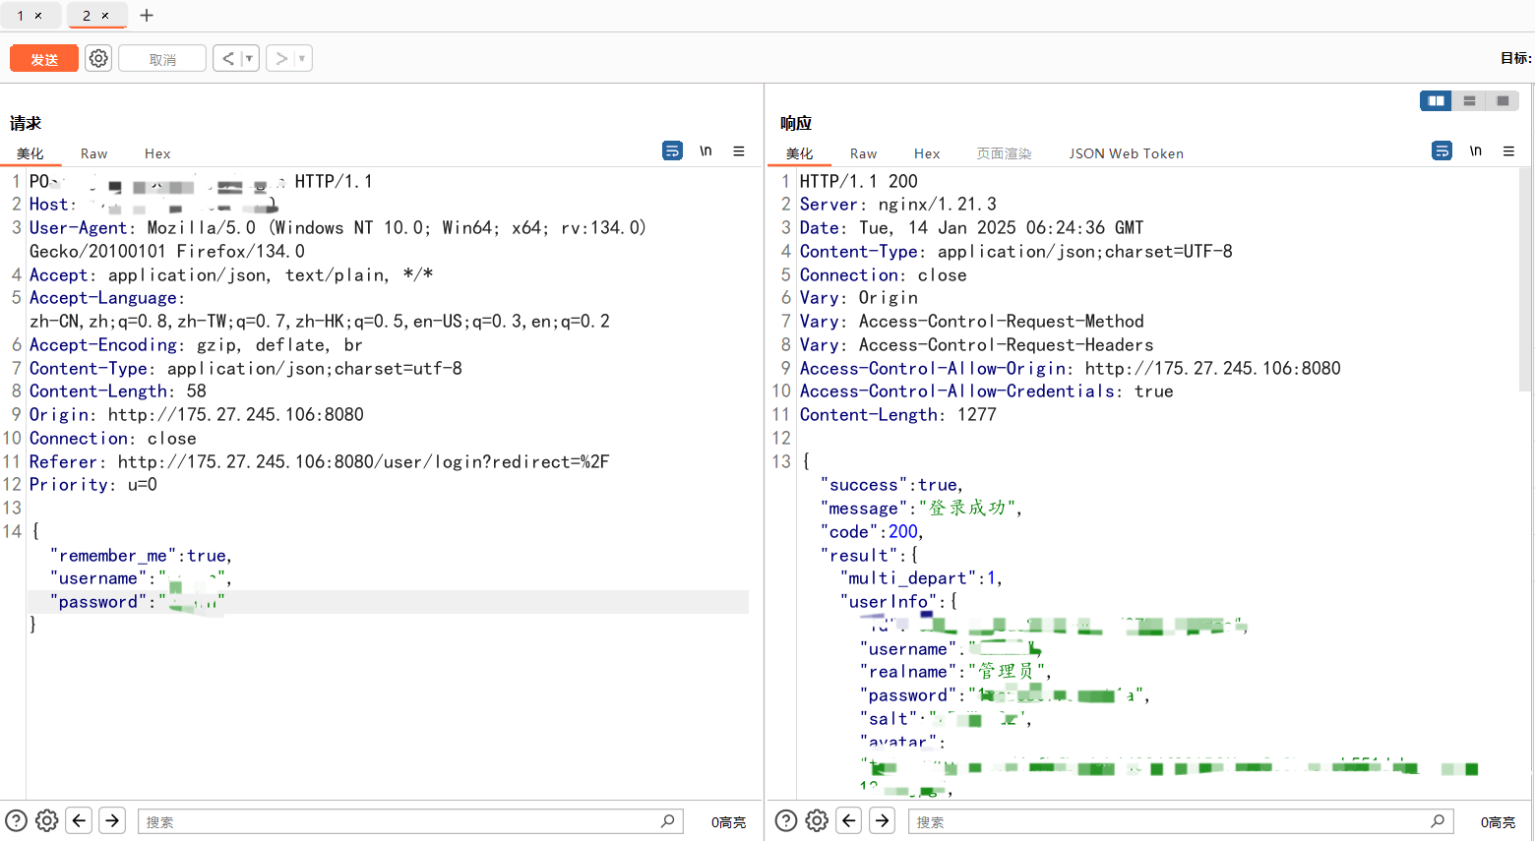Open history dropdown beside the back arrow
This screenshot has width=1535, height=841.
[x=250, y=59]
